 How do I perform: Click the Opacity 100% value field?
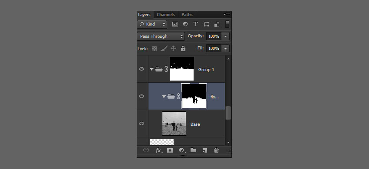[214, 36]
